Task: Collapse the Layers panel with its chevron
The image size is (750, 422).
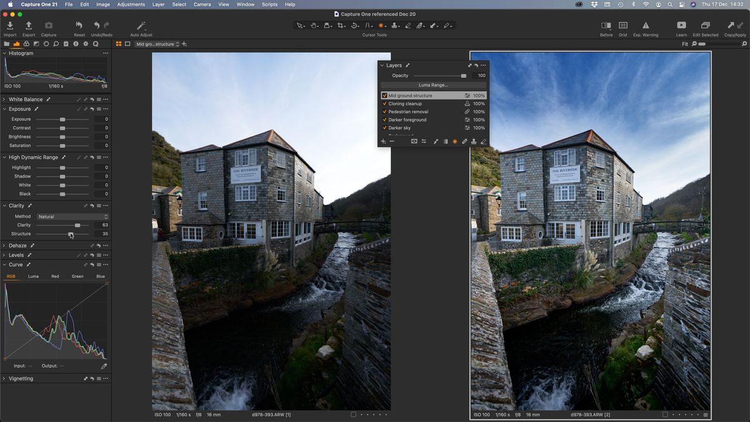Action: (382, 65)
